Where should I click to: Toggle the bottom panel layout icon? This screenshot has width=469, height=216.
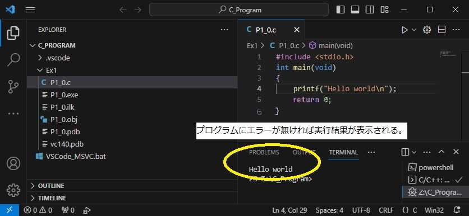coord(355,10)
